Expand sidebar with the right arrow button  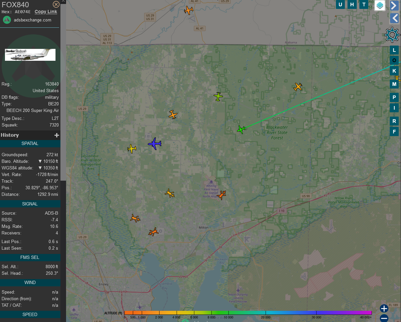(394, 5)
